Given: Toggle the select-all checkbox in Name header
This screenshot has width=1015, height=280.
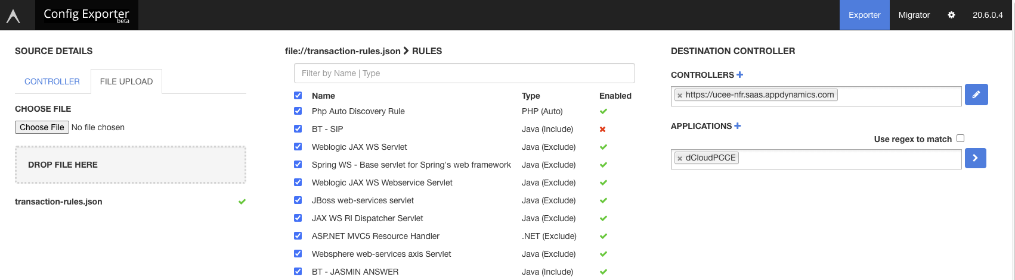Looking at the screenshot, I should click(298, 95).
